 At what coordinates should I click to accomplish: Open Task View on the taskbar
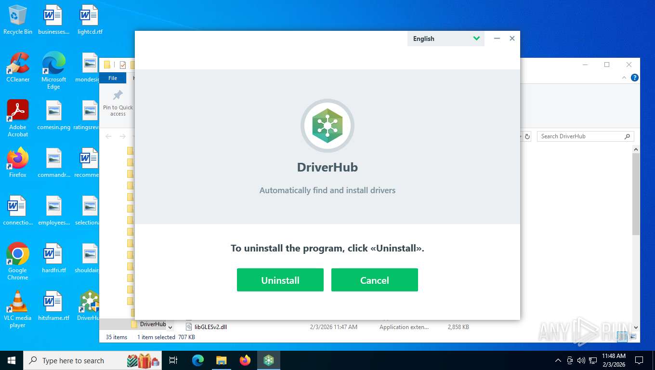point(173,360)
